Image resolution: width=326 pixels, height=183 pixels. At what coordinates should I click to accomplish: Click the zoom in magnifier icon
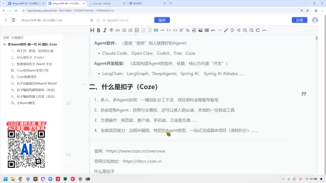coord(245,30)
